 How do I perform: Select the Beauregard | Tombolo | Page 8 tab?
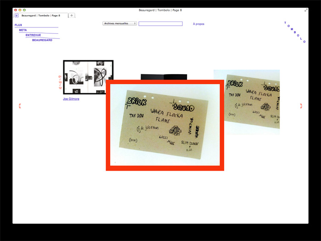[41, 16]
